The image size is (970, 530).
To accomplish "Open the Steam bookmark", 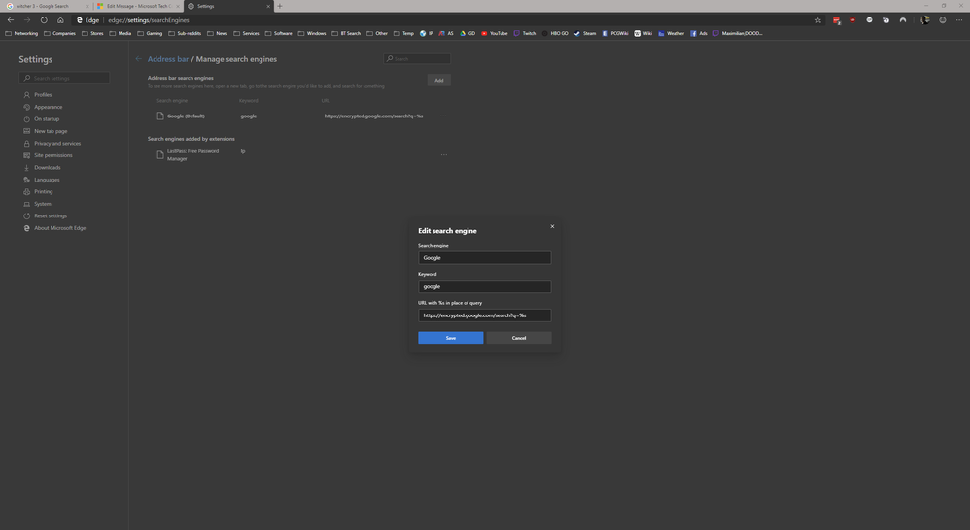I will coord(584,33).
